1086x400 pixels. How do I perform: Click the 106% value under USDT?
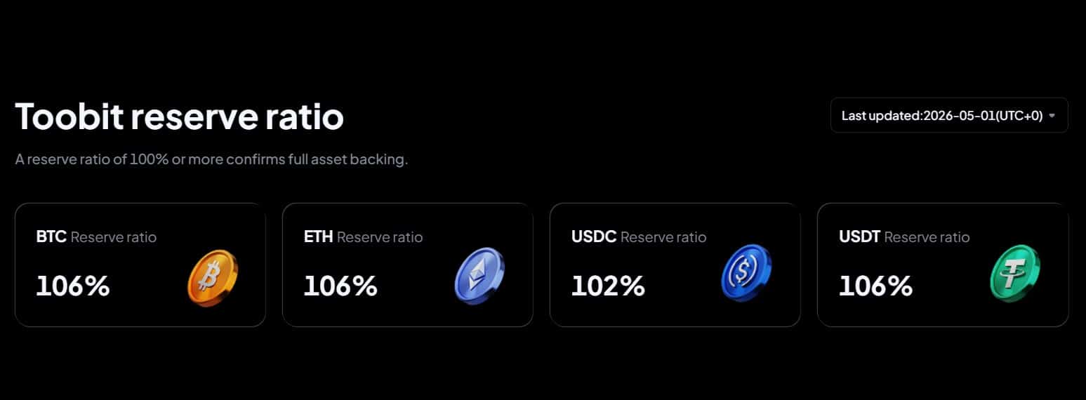click(x=875, y=286)
